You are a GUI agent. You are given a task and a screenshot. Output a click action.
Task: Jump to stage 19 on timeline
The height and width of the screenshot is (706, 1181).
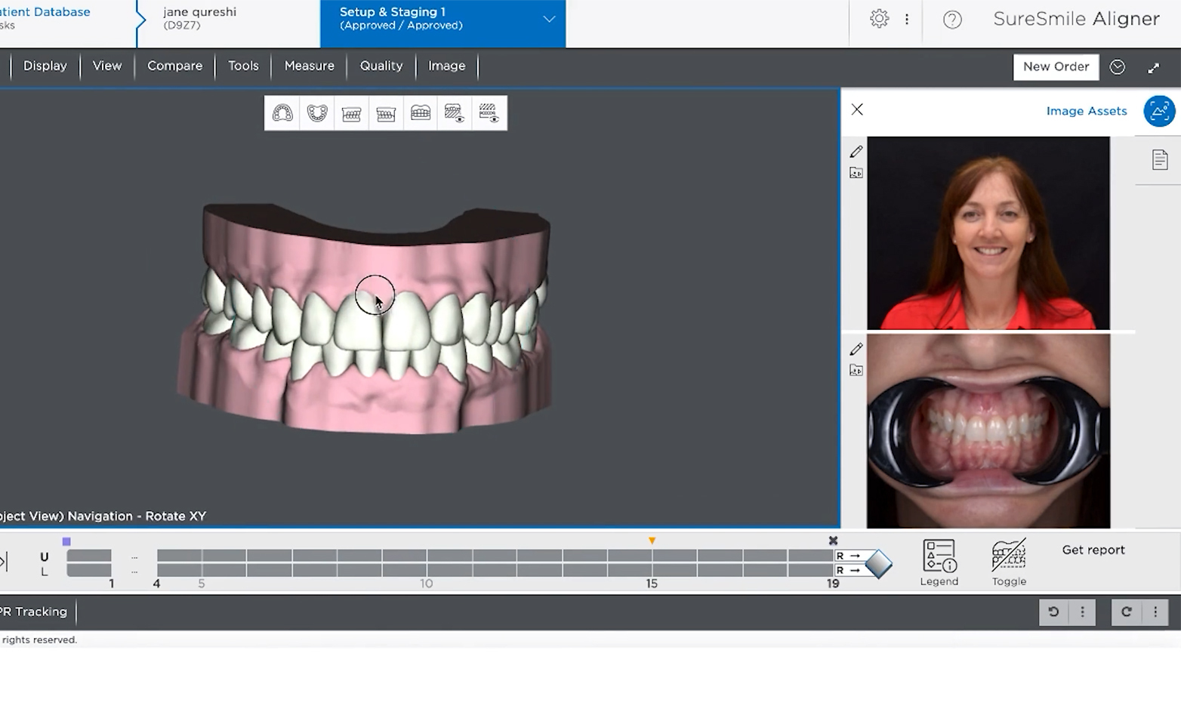(833, 584)
